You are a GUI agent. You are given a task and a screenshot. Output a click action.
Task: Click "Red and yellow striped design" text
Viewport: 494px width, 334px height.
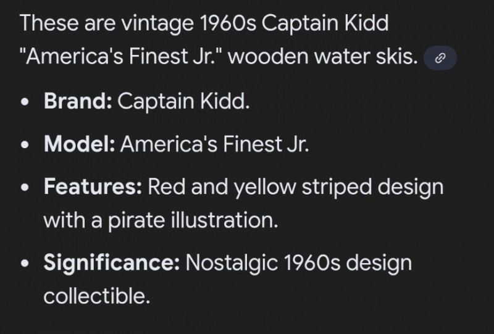pos(294,186)
